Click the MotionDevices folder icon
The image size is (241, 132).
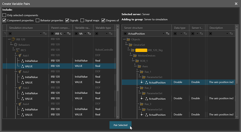pos(135,56)
